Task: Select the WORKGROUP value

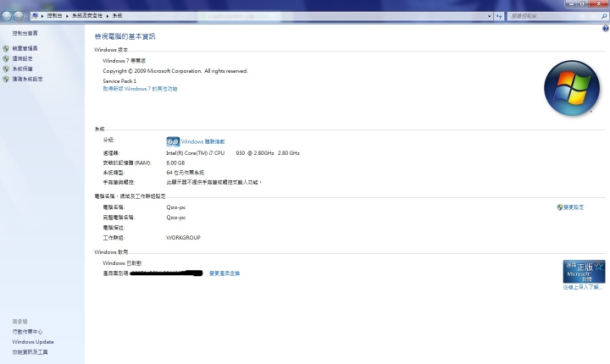Action: [183, 237]
